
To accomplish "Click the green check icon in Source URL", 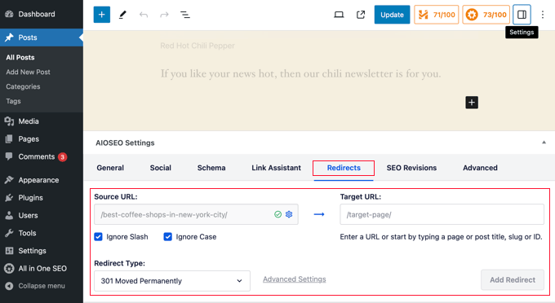I will click(277, 214).
